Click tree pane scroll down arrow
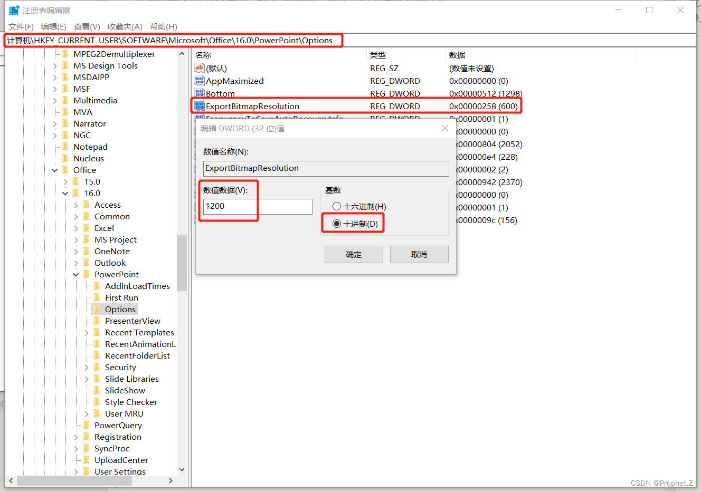The height and width of the screenshot is (492, 701). click(182, 469)
